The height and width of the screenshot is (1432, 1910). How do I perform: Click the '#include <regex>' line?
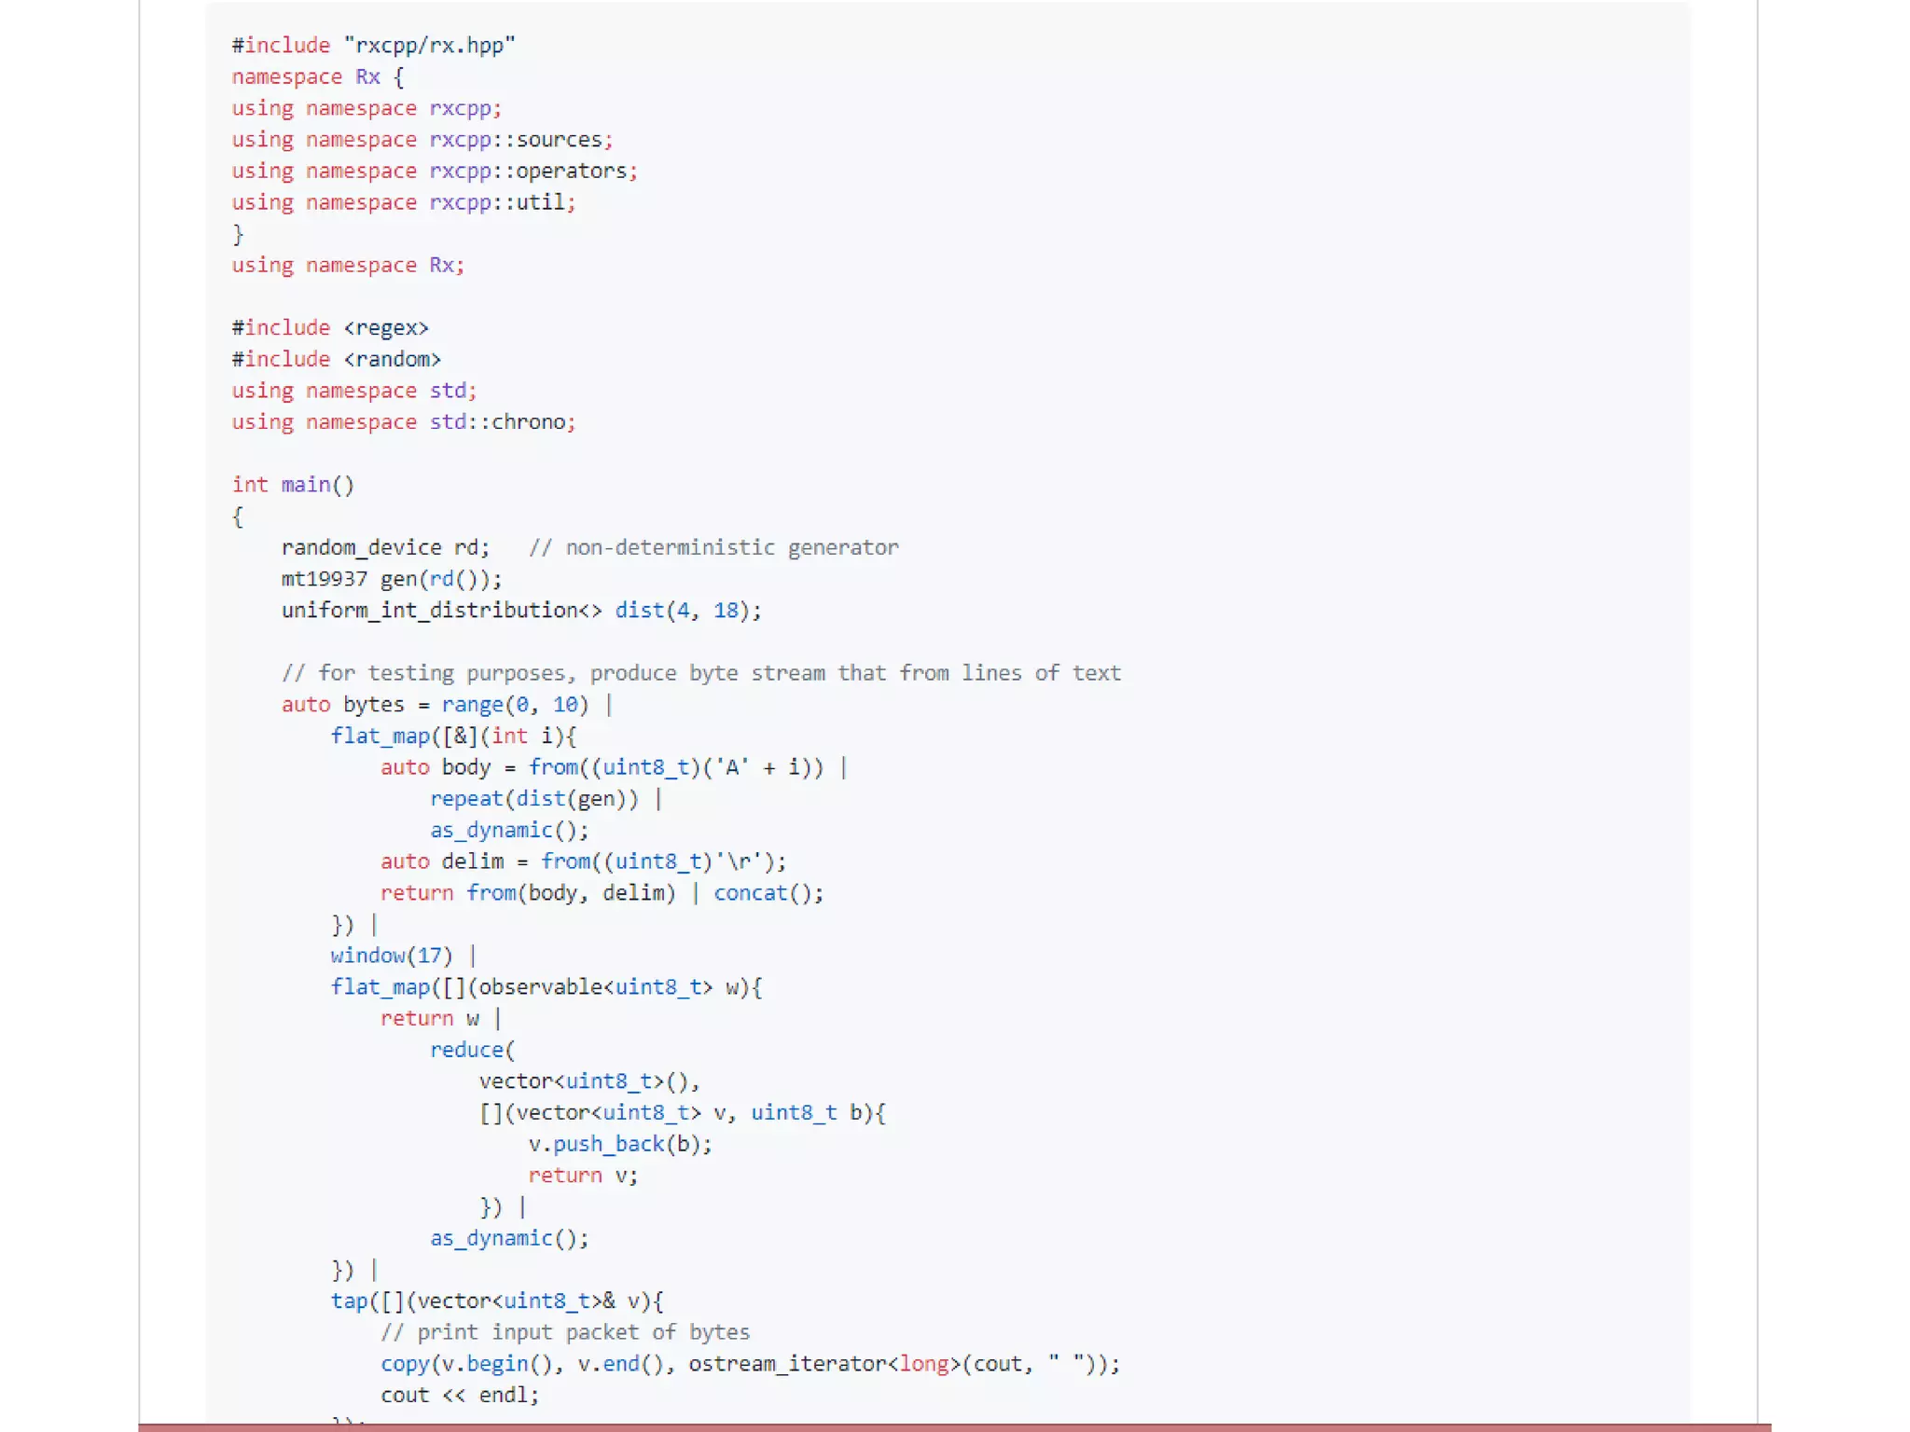pos(329,328)
